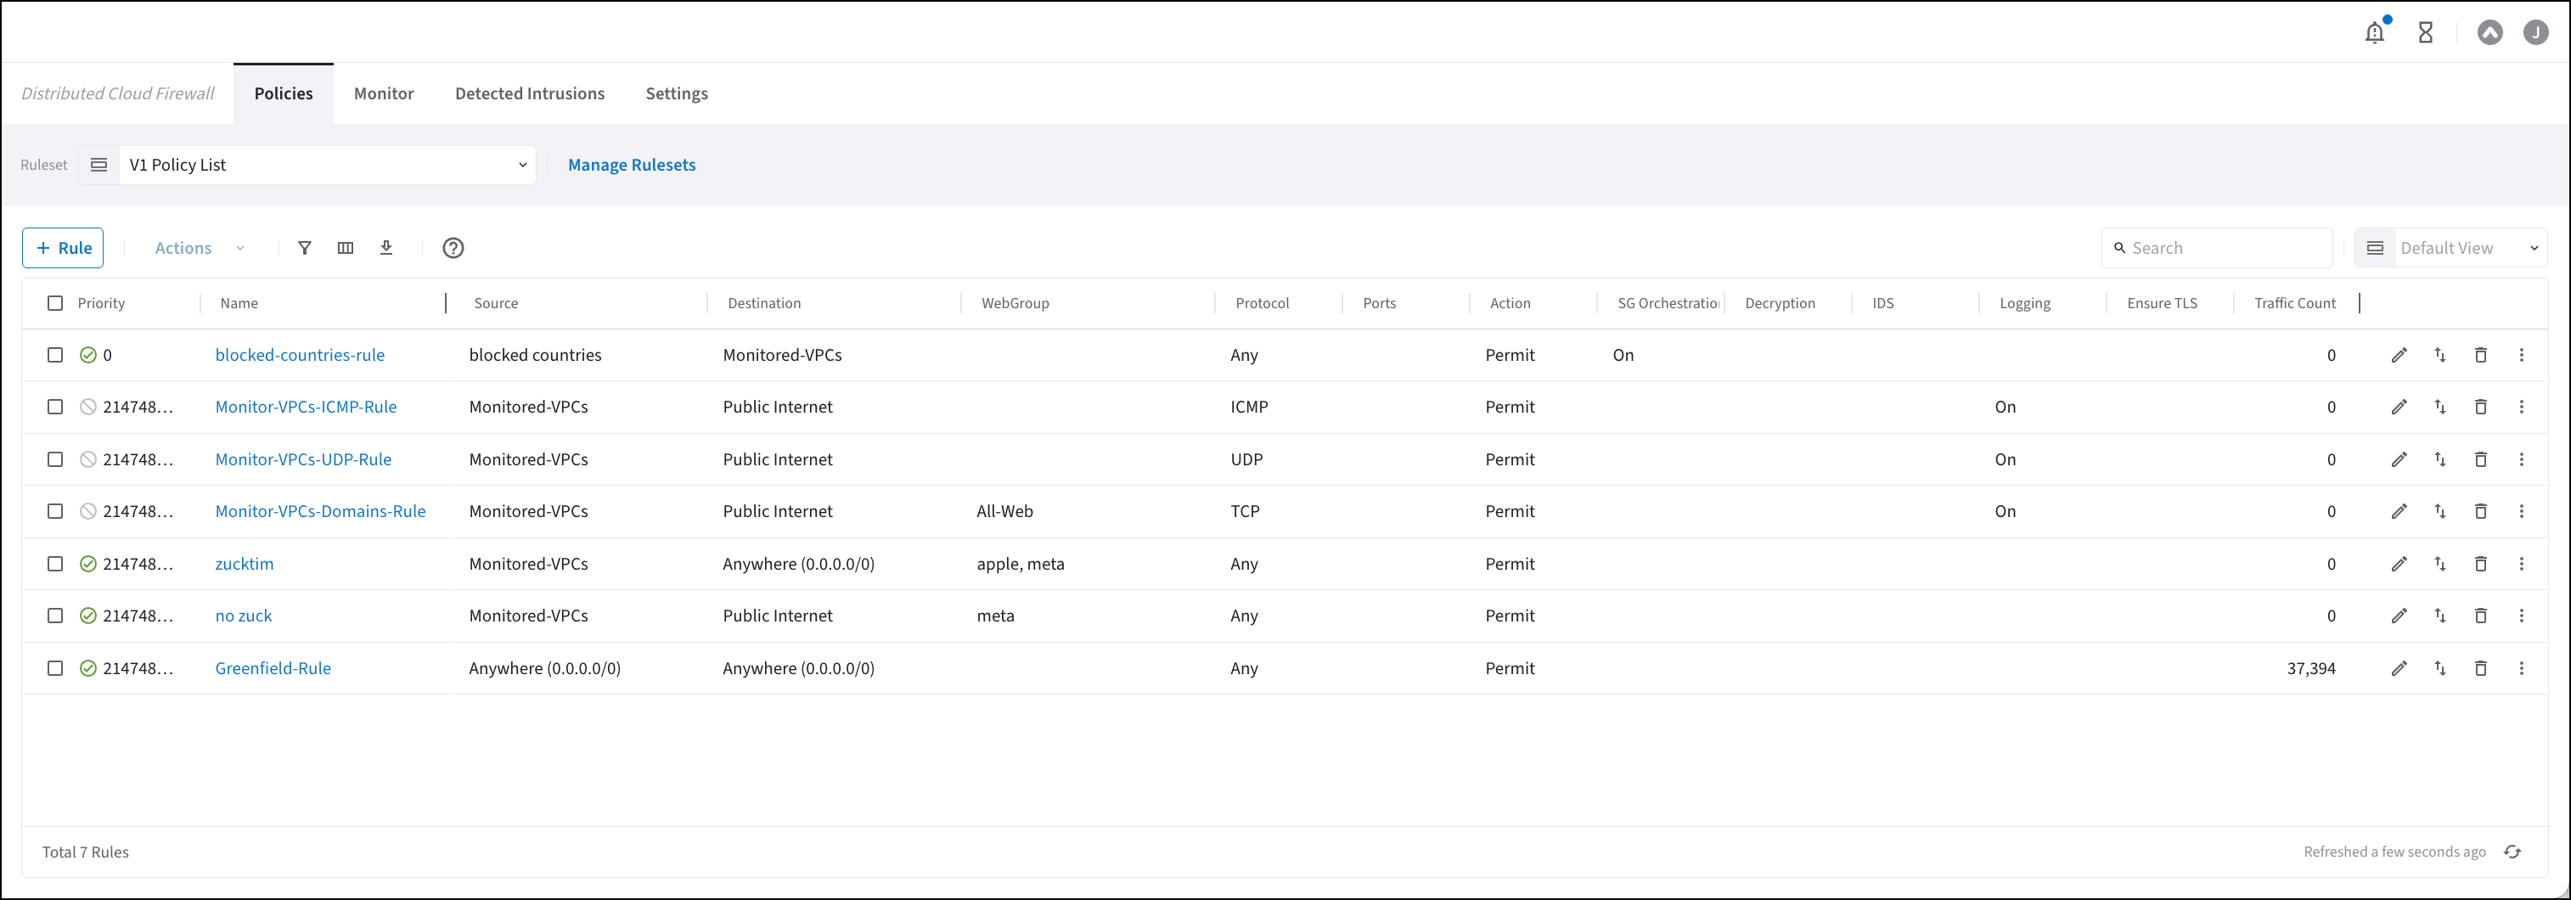
Task: Click the column chooser icon
Action: click(346, 249)
